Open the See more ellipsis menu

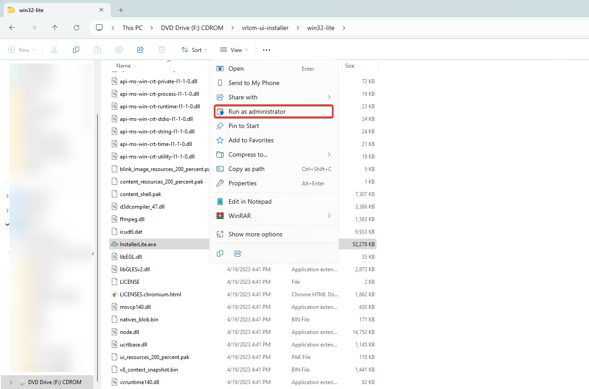coord(267,50)
